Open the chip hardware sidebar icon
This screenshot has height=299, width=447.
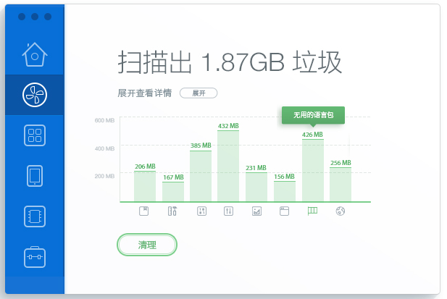(x=34, y=216)
